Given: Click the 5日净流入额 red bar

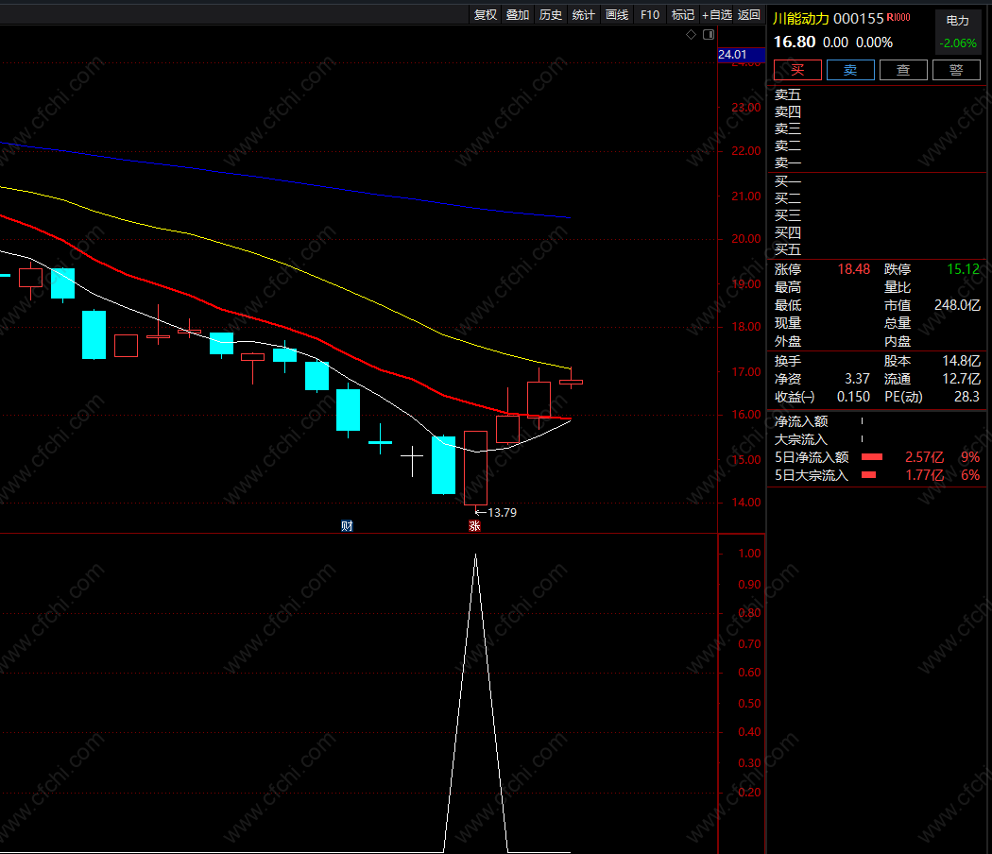Looking at the screenshot, I should click(872, 457).
